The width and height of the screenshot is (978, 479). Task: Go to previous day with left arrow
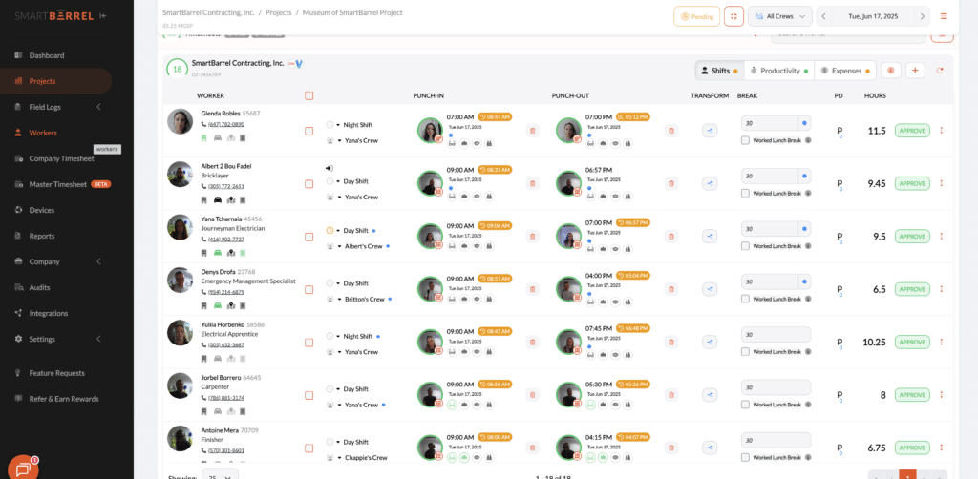[823, 16]
